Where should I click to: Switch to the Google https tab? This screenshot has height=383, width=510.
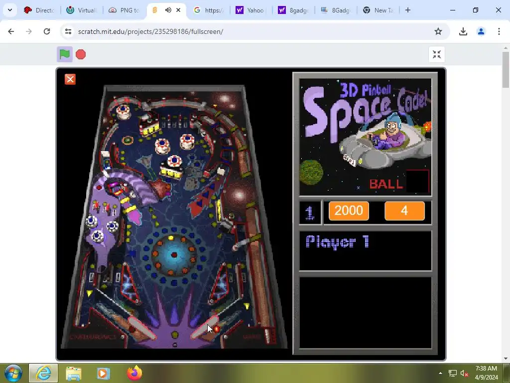[209, 10]
